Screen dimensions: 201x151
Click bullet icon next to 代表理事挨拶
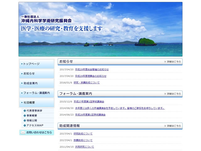pos(25,111)
